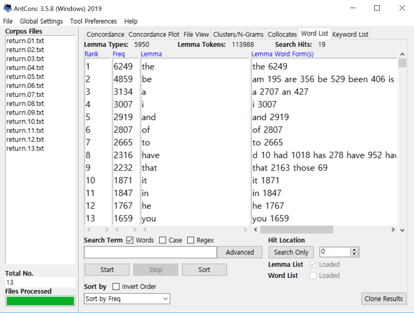Select return.10.txt in Corpus Files

[x=25, y=121]
